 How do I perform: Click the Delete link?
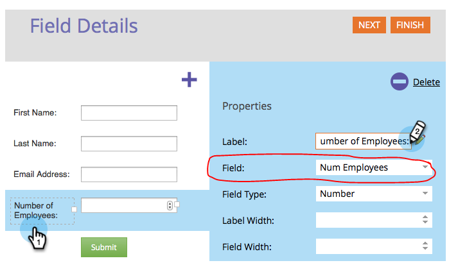click(426, 82)
